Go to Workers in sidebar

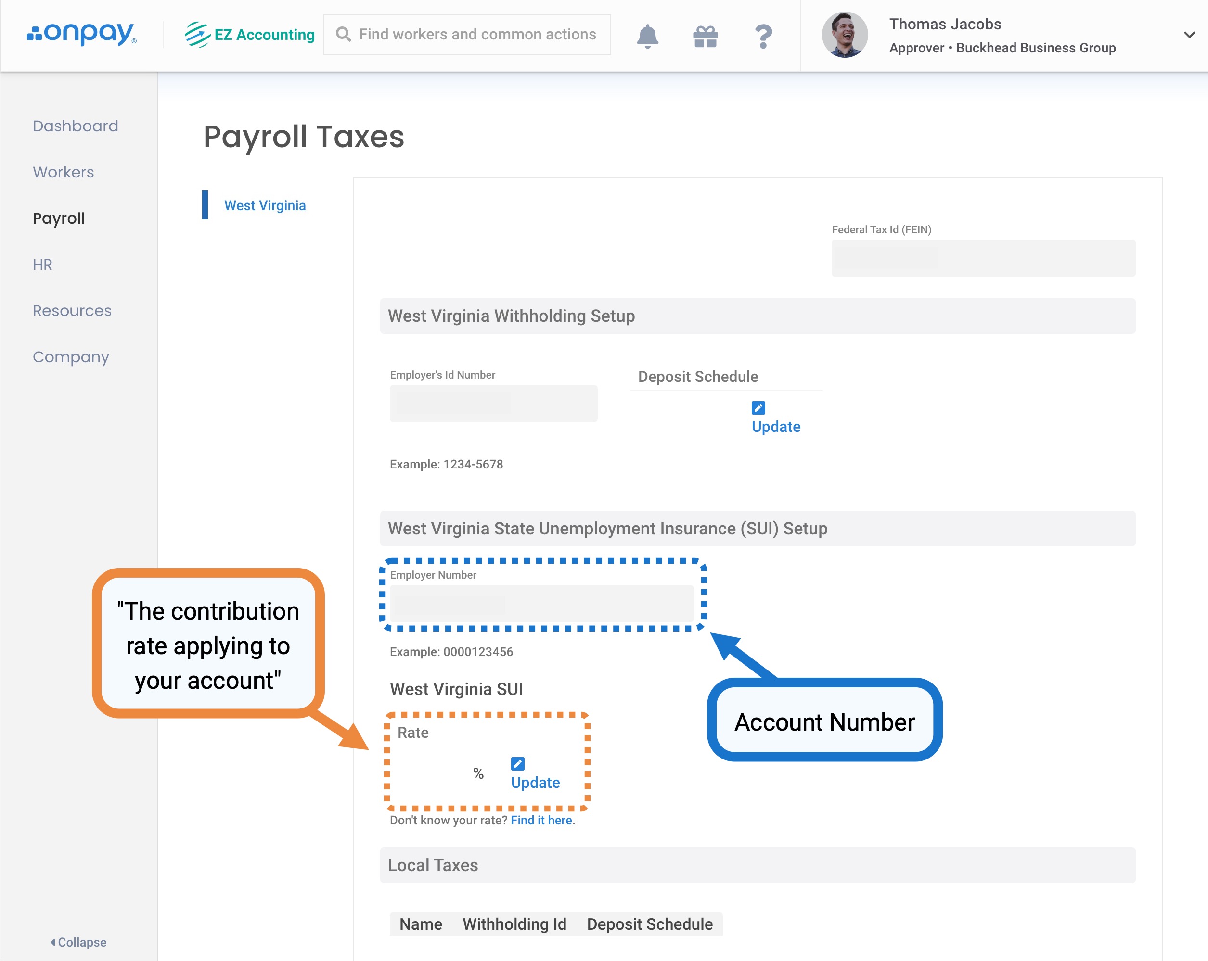(x=64, y=172)
